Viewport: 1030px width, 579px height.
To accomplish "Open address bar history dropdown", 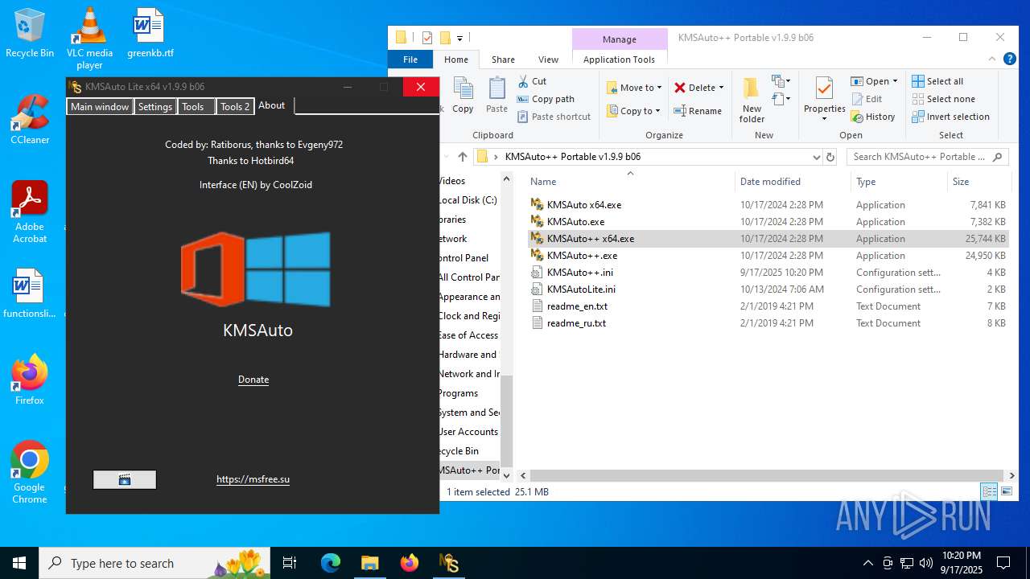I will tap(817, 157).
